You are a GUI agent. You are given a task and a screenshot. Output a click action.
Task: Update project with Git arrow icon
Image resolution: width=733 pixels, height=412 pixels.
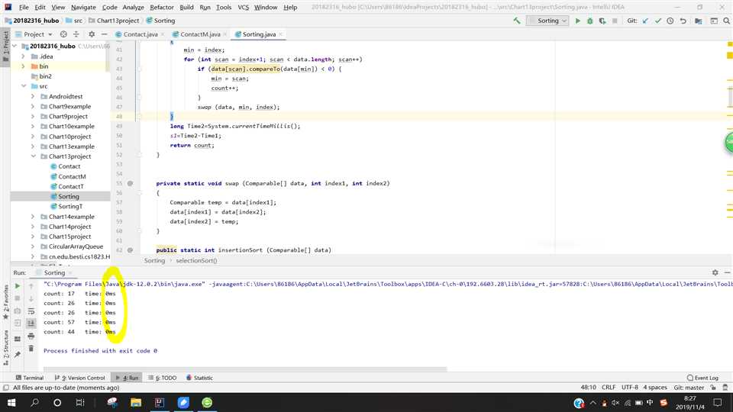pyautogui.click(x=646, y=21)
